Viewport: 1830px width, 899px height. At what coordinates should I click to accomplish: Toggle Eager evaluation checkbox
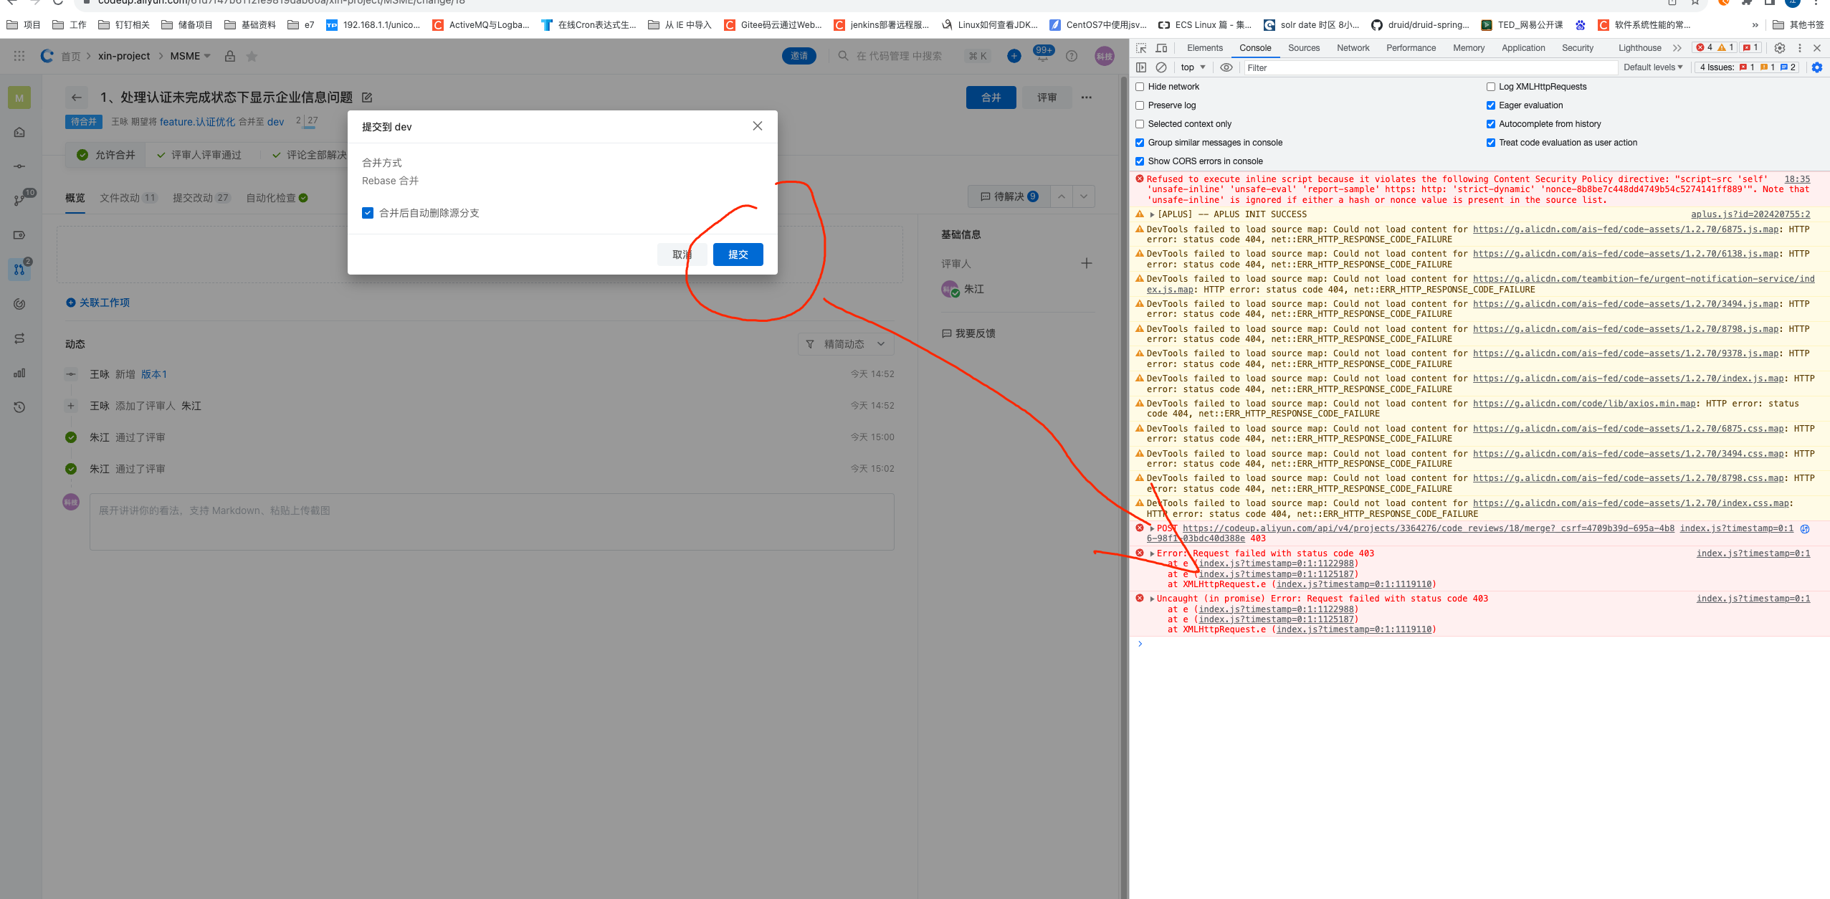click(1491, 105)
